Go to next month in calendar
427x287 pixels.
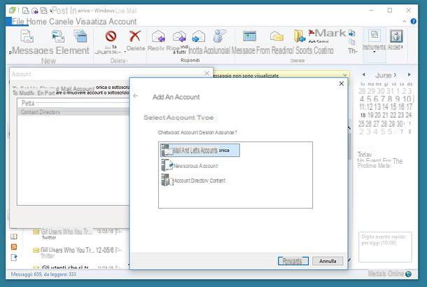[x=409, y=75]
